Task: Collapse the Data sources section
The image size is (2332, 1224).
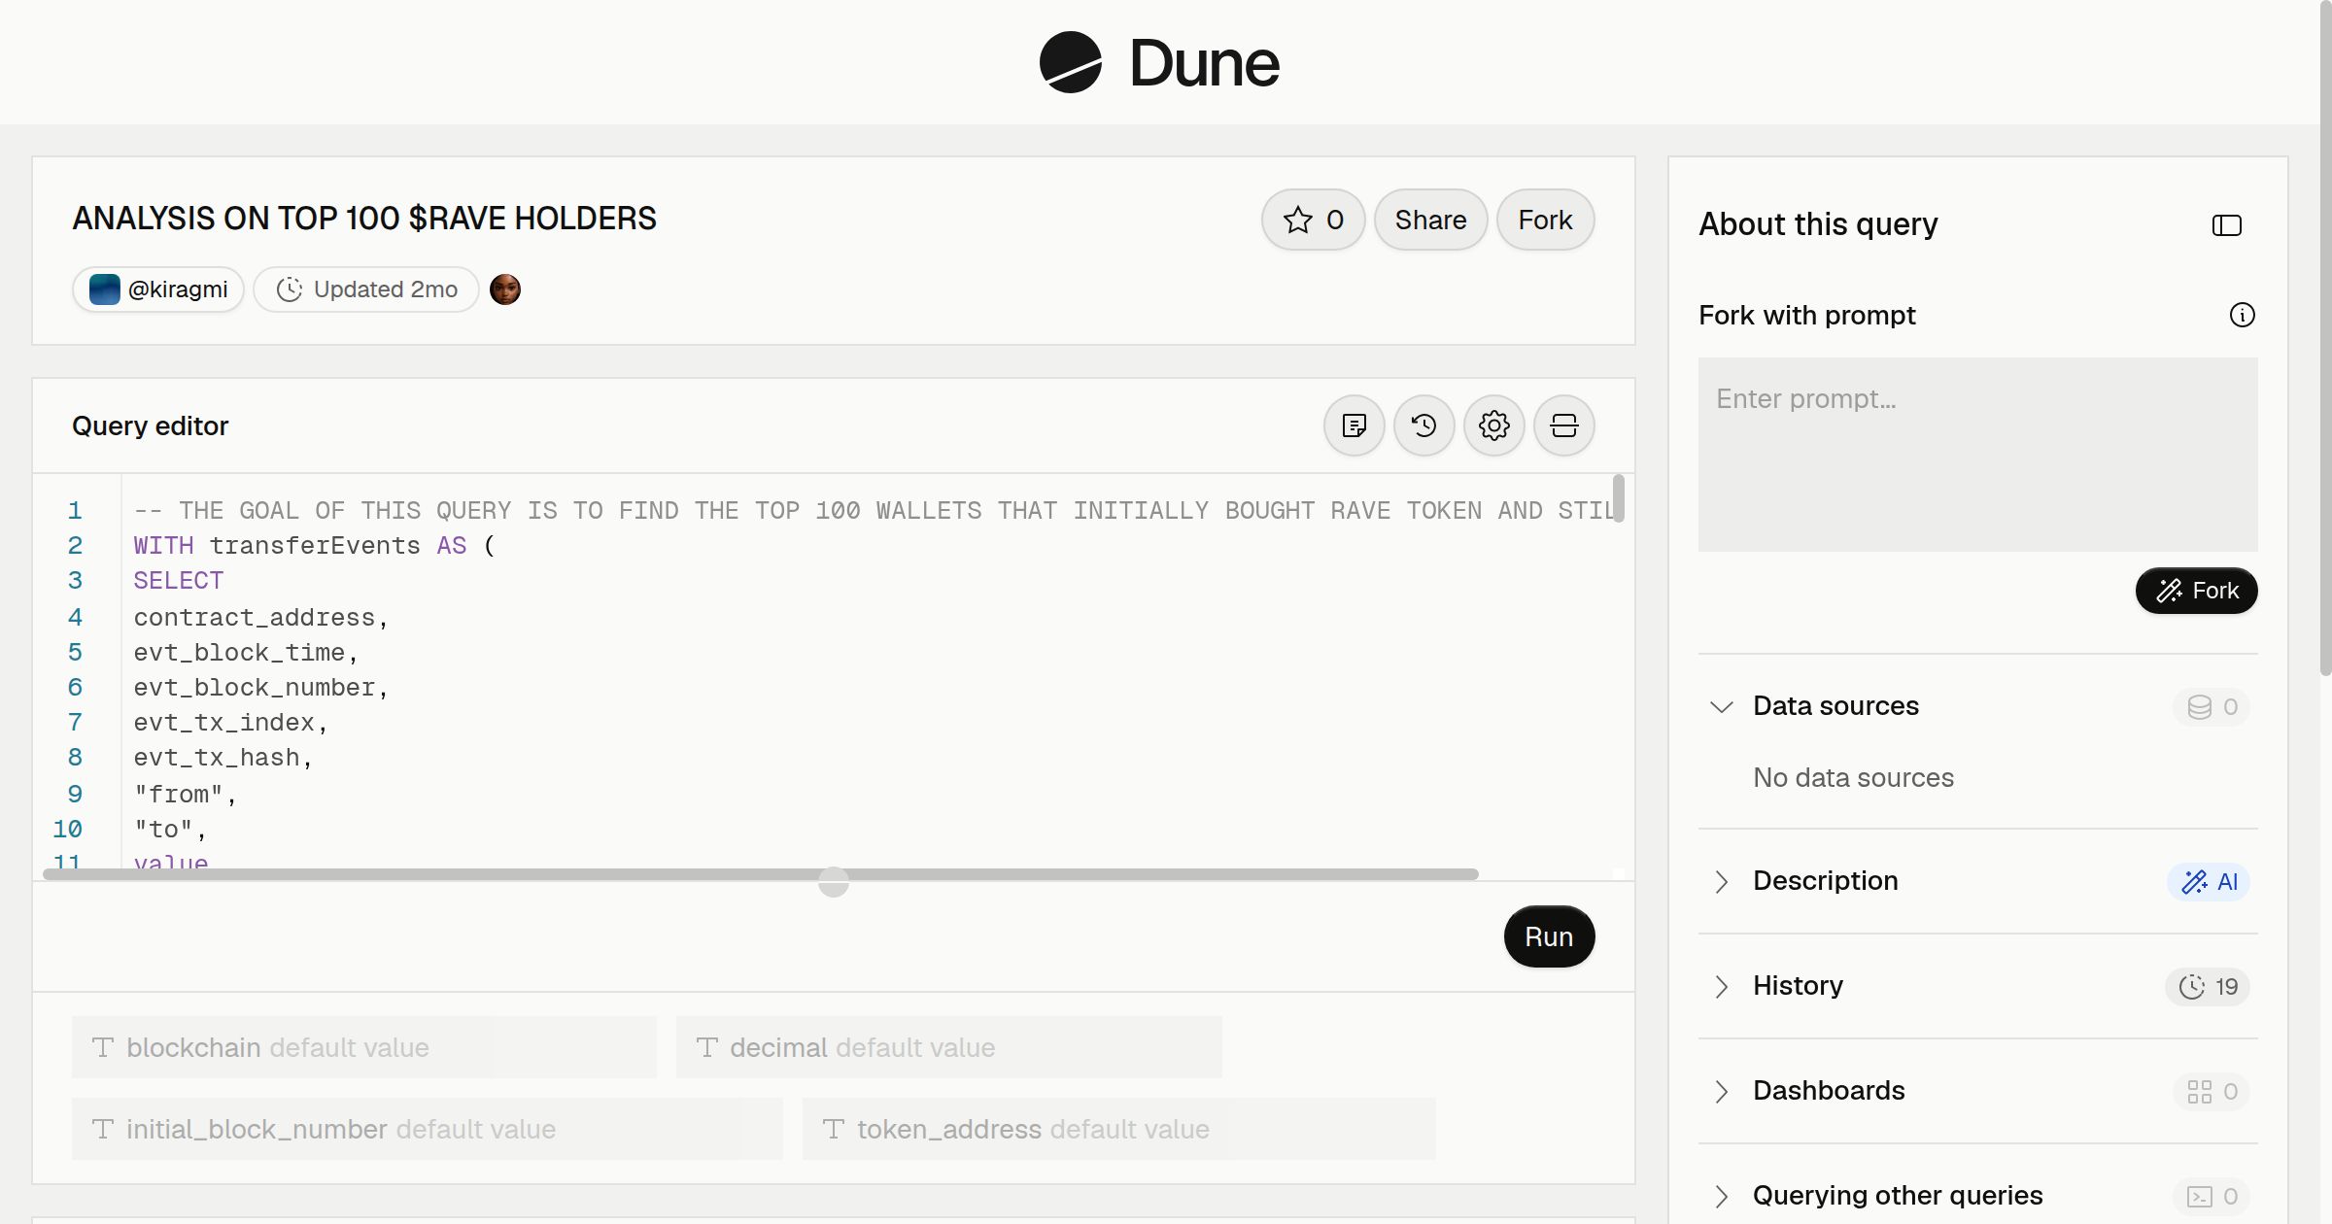Action: 1721,706
